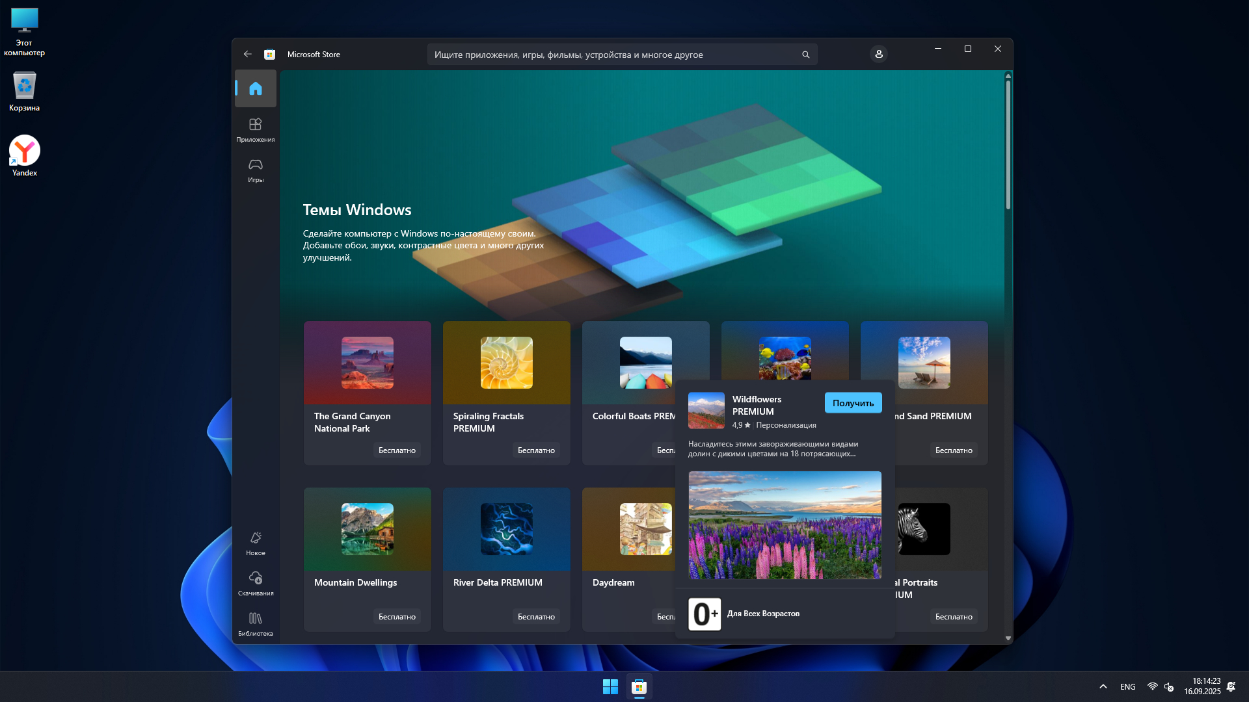Viewport: 1249px width, 702px height.
Task: Open the ENG language switcher in taskbar
Action: click(x=1128, y=686)
